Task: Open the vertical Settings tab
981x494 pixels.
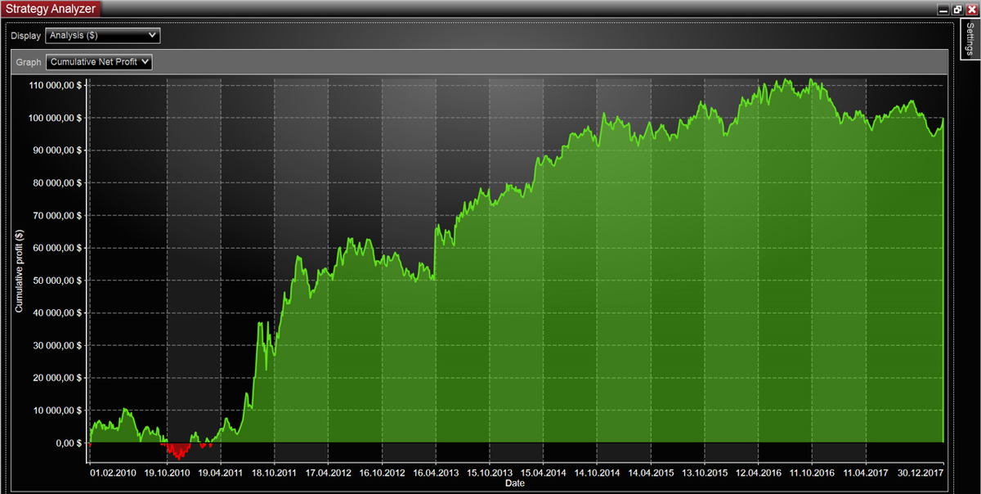Action: [x=969, y=39]
